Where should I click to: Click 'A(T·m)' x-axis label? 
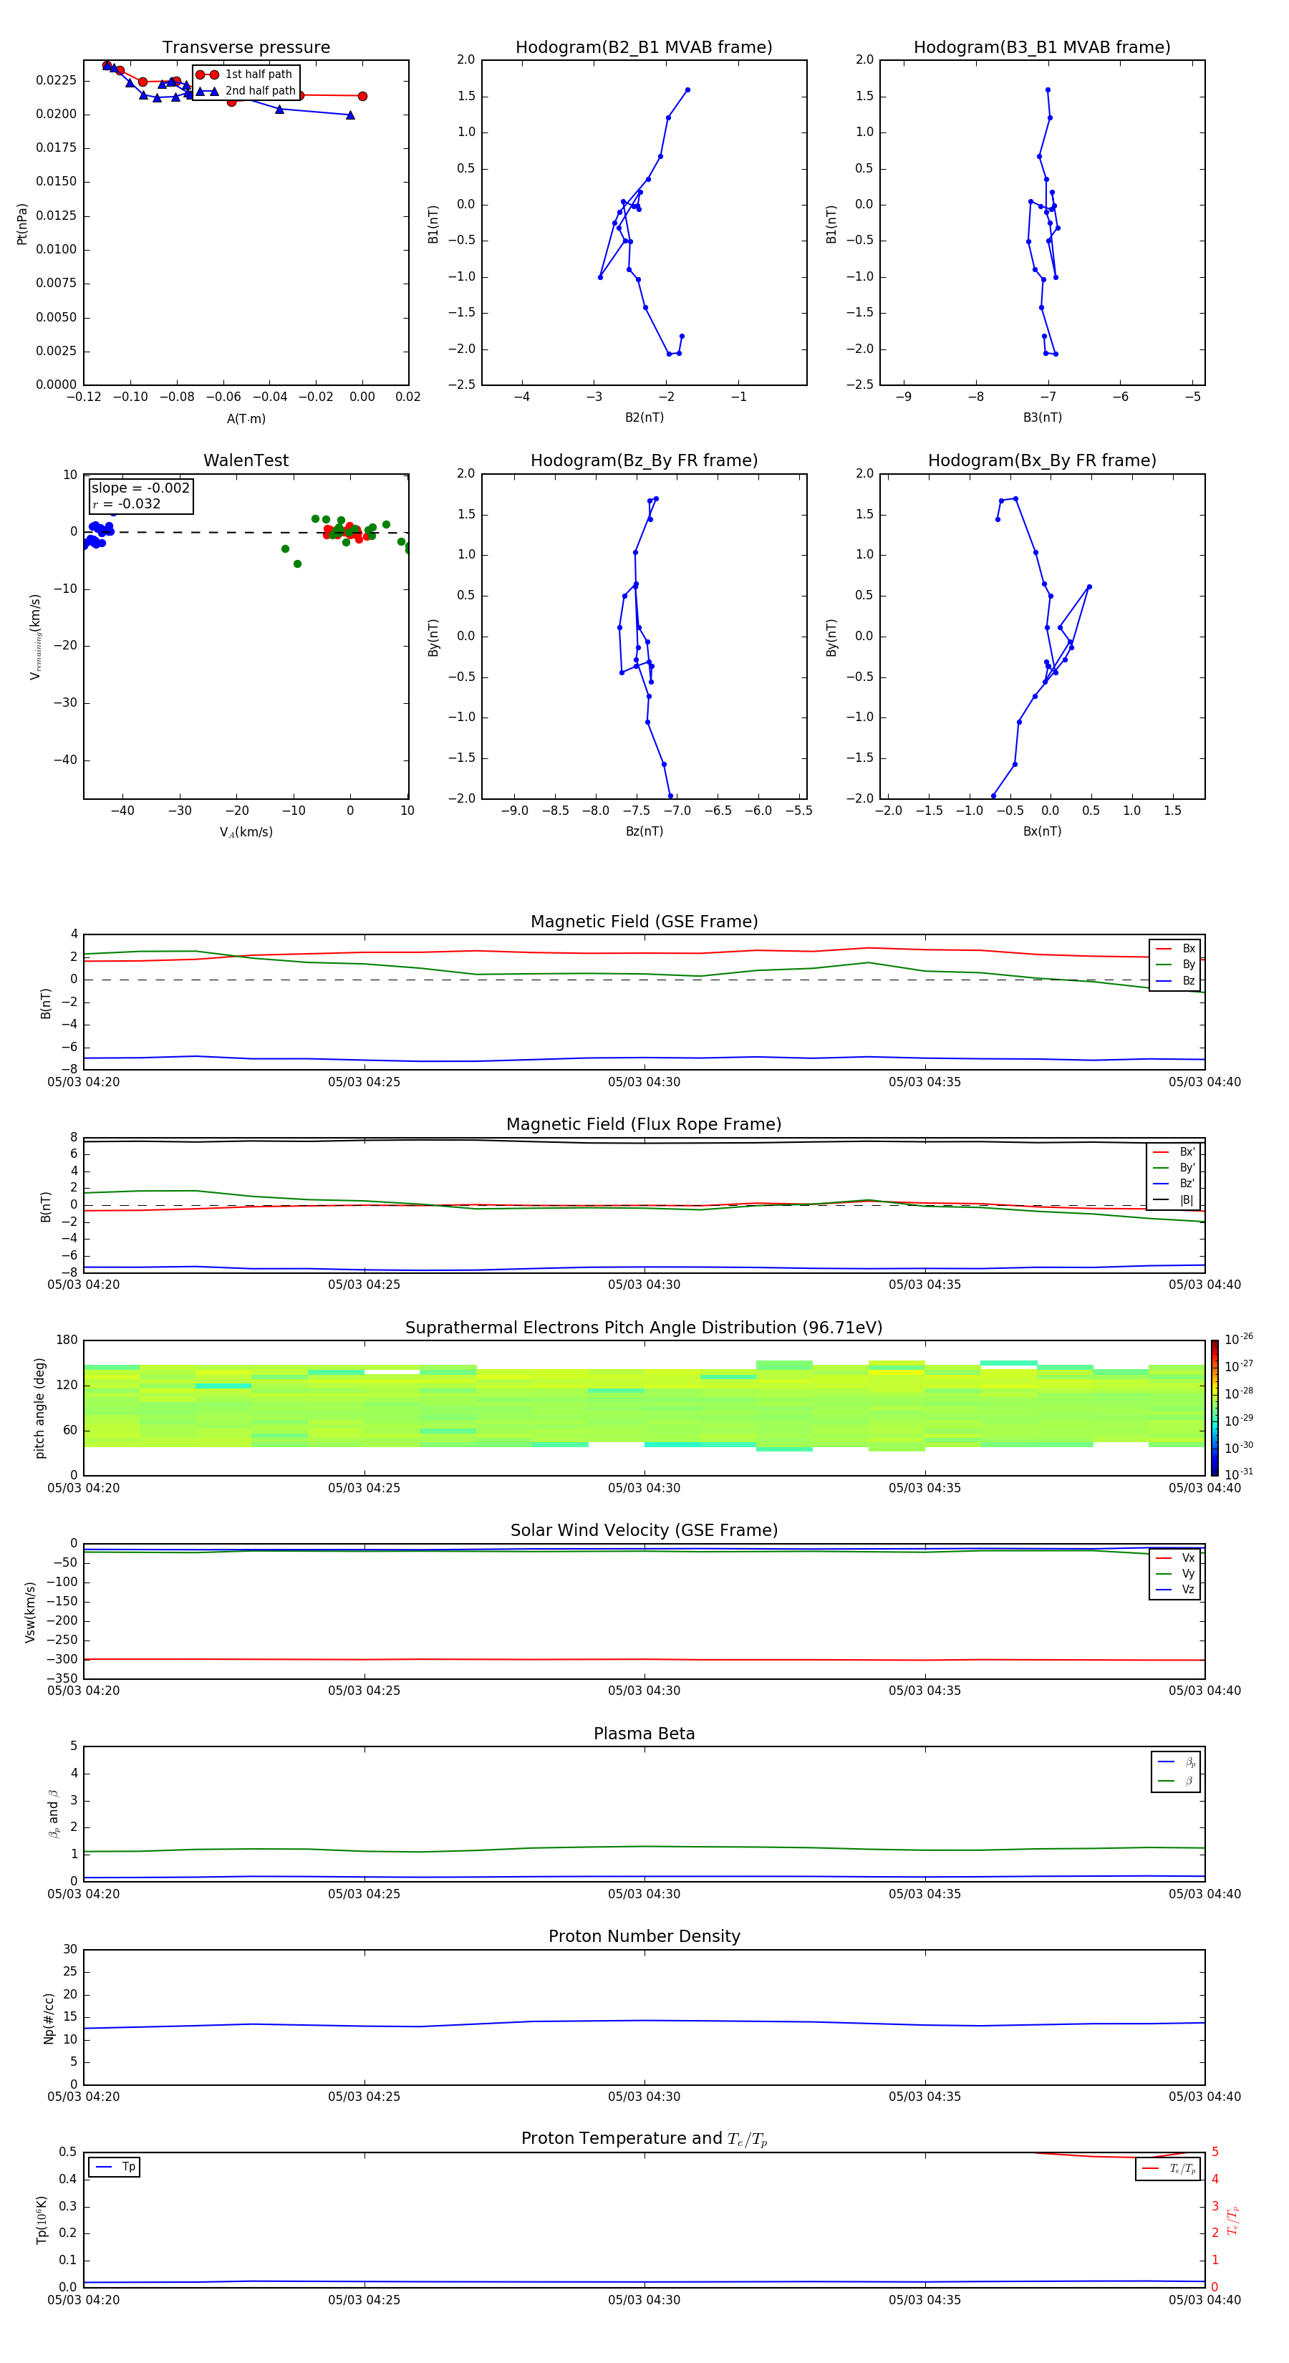tap(246, 419)
